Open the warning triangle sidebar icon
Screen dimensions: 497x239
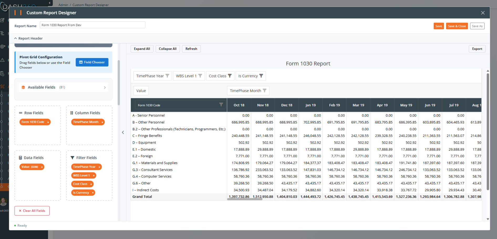[2, 60]
